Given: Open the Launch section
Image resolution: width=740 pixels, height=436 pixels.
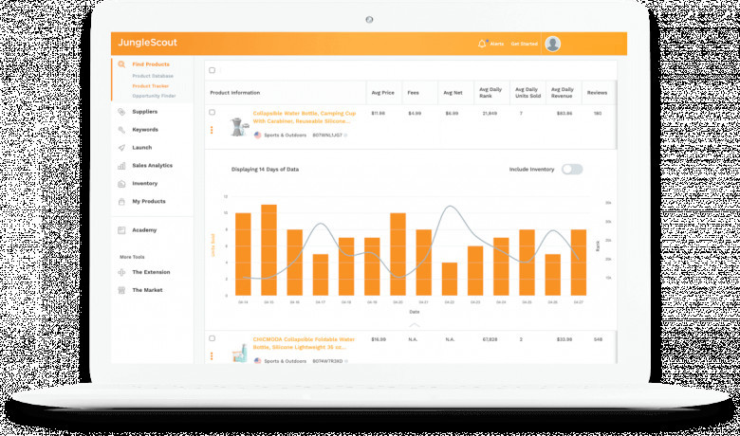Looking at the screenshot, I should click(x=142, y=148).
